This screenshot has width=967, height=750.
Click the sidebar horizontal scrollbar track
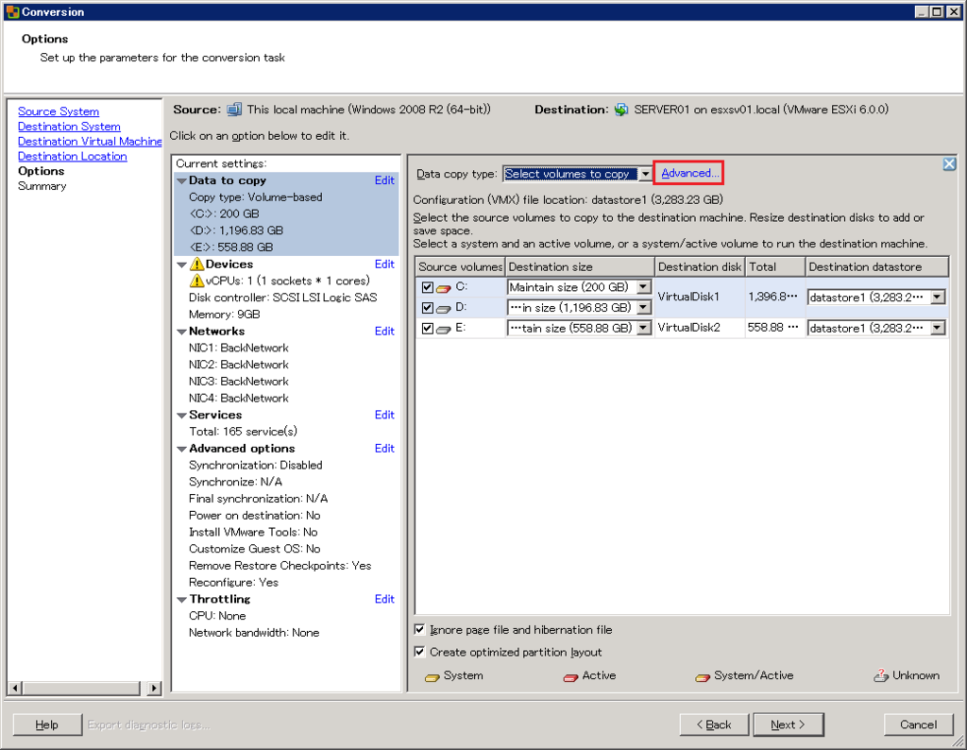(x=81, y=688)
